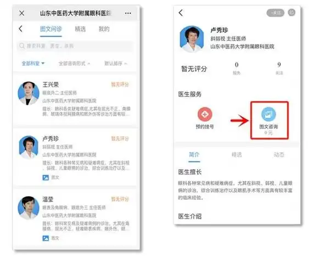
Task: Click the red 预约挂号 appointment icon
Action: coord(205,114)
